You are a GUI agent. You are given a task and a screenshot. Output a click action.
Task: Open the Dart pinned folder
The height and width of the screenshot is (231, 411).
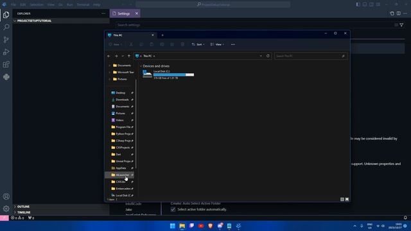pos(118,155)
